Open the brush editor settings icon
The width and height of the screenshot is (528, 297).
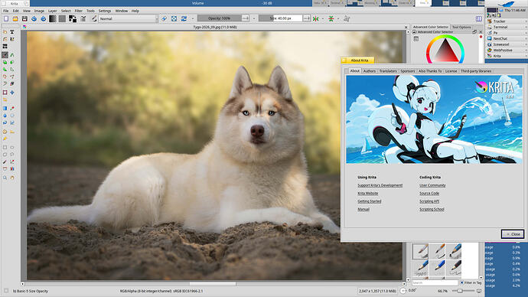click(x=83, y=18)
